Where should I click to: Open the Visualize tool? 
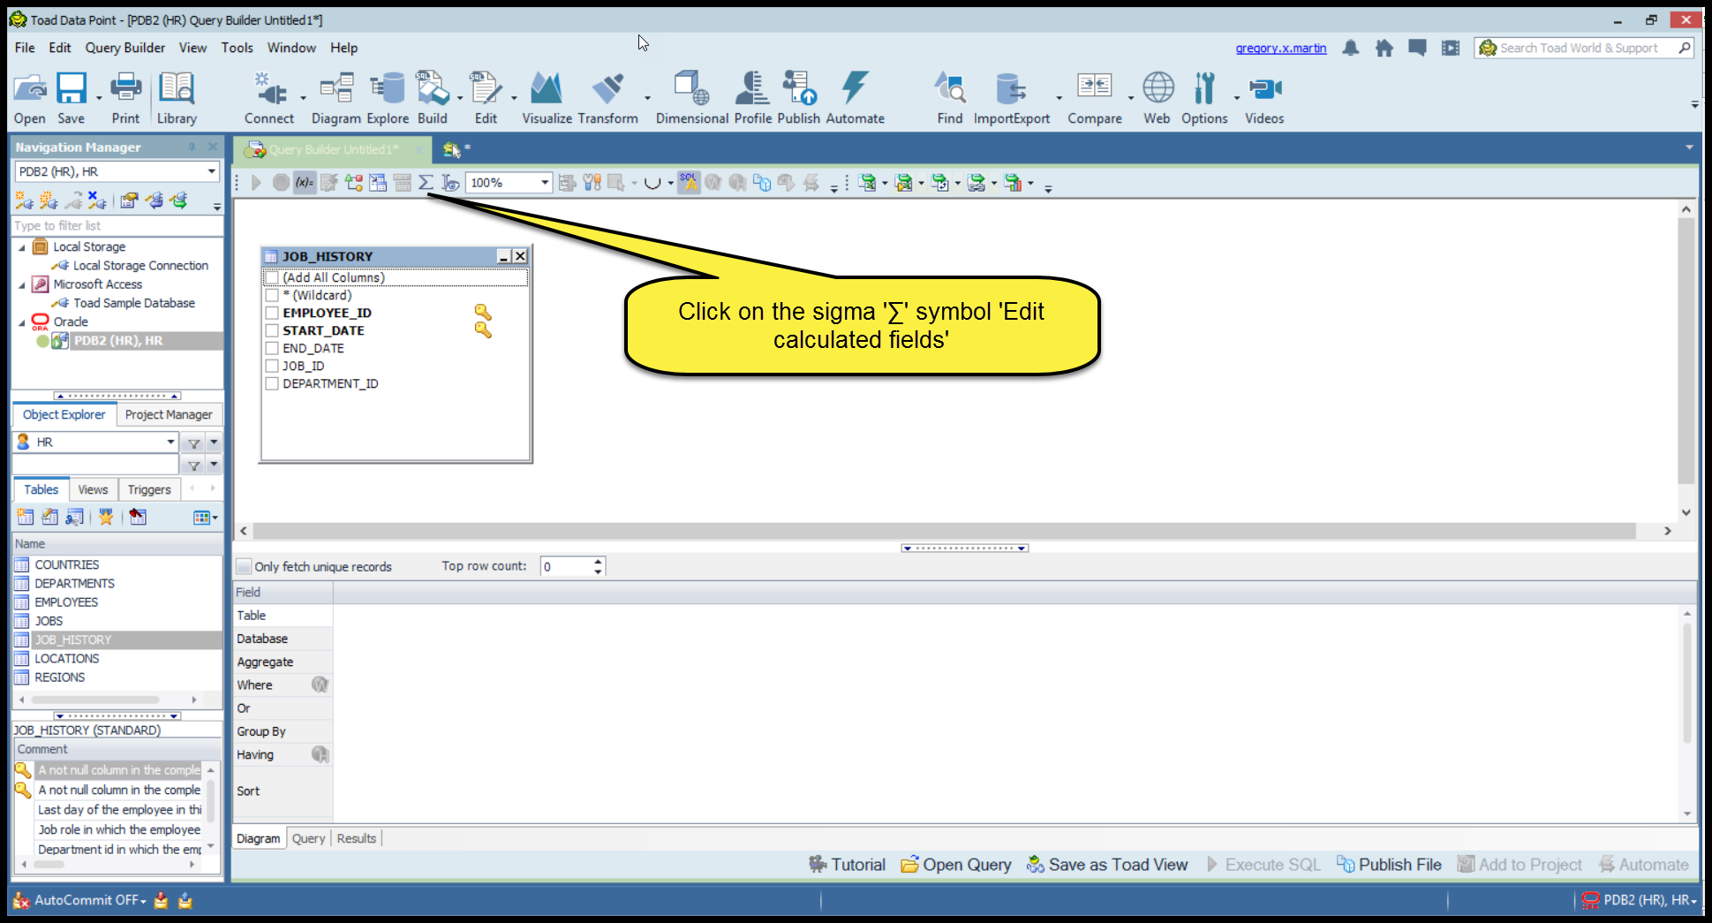(547, 98)
